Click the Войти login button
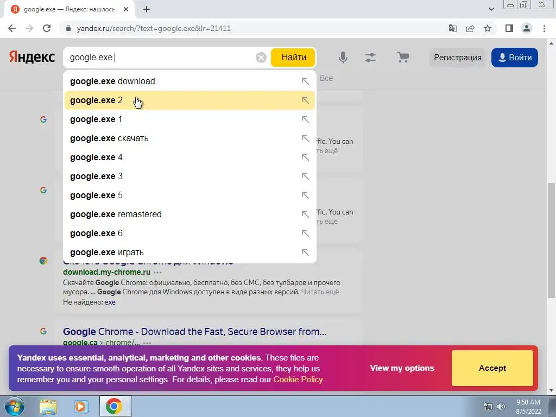Screen dimensions: 556x417 [515, 58]
